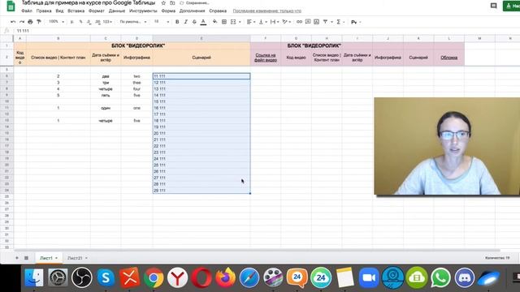Viewport: 520px width, 292px height.
Task: Open text wrapping dropdown
Action: [x=275, y=22]
